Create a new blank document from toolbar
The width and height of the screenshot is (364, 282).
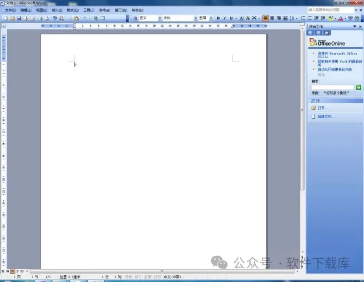(5, 18)
